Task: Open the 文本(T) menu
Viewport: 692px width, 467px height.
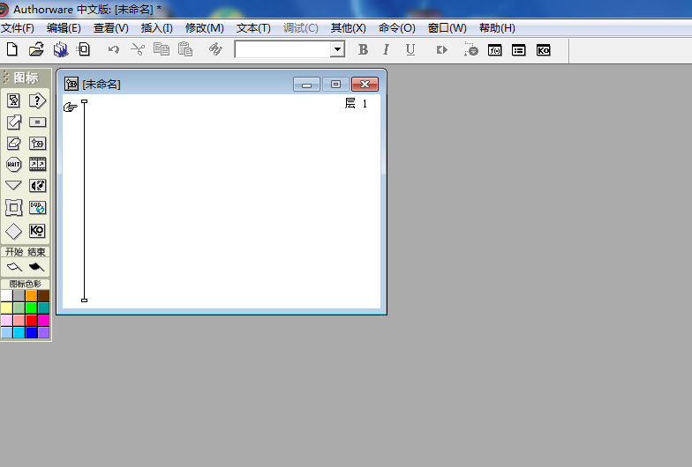Action: click(x=253, y=28)
